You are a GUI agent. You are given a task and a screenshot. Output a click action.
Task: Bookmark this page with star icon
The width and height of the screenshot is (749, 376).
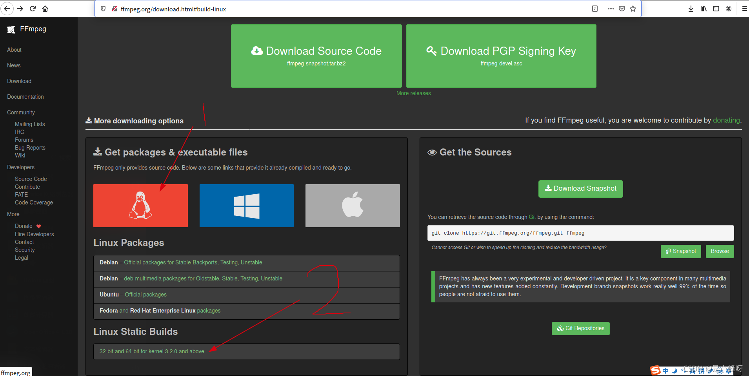click(633, 9)
